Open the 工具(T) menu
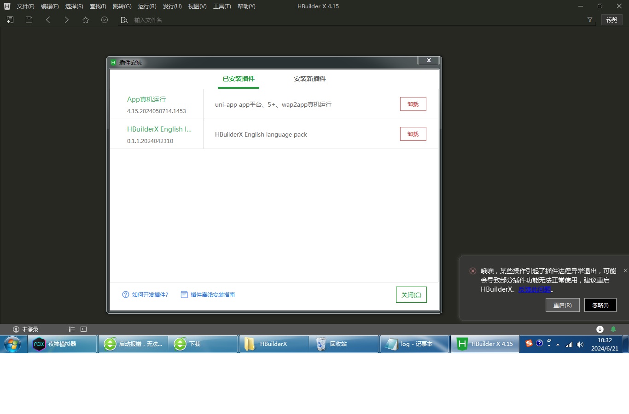Image resolution: width=629 pixels, height=414 pixels. pyautogui.click(x=222, y=6)
